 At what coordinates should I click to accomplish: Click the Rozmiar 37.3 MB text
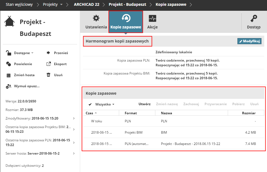click(x=19, y=110)
